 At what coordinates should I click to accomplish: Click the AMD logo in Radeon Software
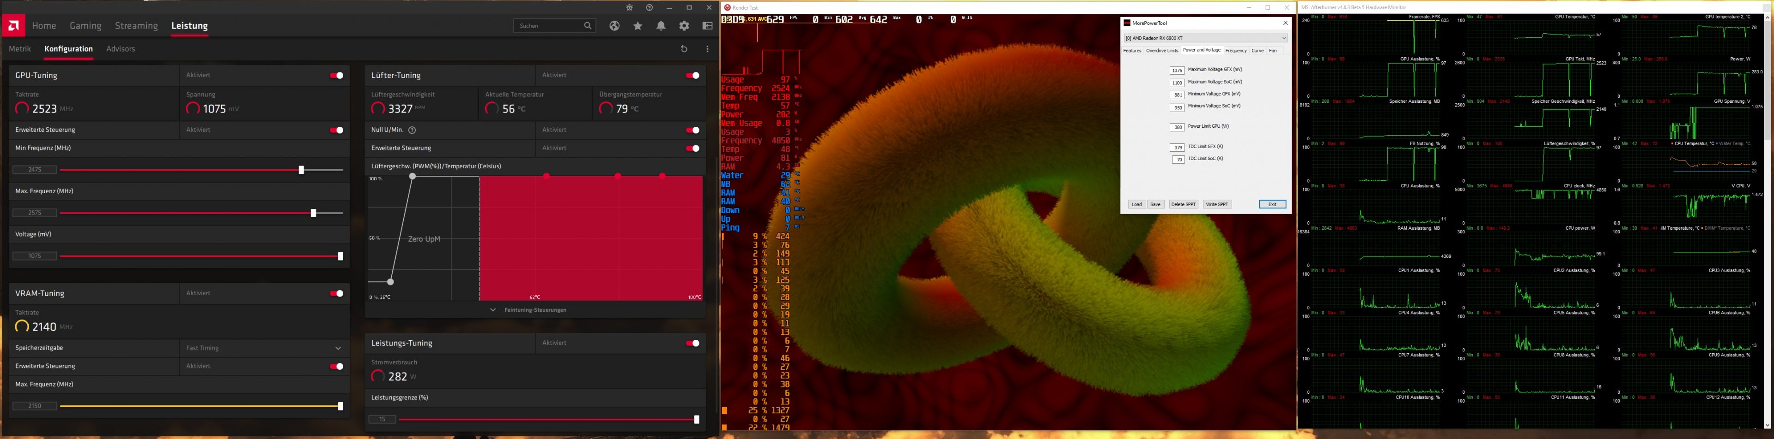coord(13,25)
